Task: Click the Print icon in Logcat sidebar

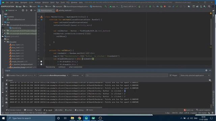Action: pyautogui.click(x=6, y=103)
